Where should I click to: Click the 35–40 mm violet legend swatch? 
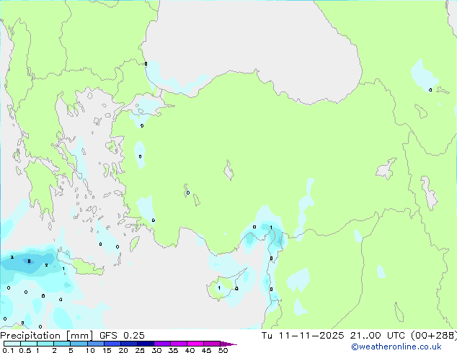(178, 344)
